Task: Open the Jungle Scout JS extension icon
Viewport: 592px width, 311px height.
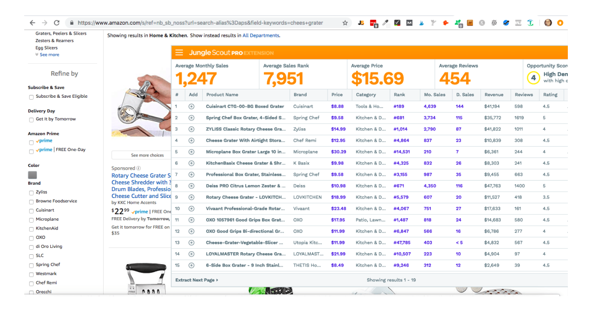Action: point(361,23)
